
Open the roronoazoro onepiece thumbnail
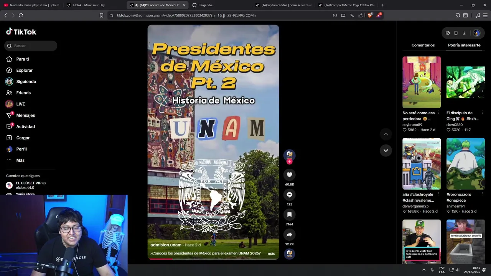click(x=466, y=164)
